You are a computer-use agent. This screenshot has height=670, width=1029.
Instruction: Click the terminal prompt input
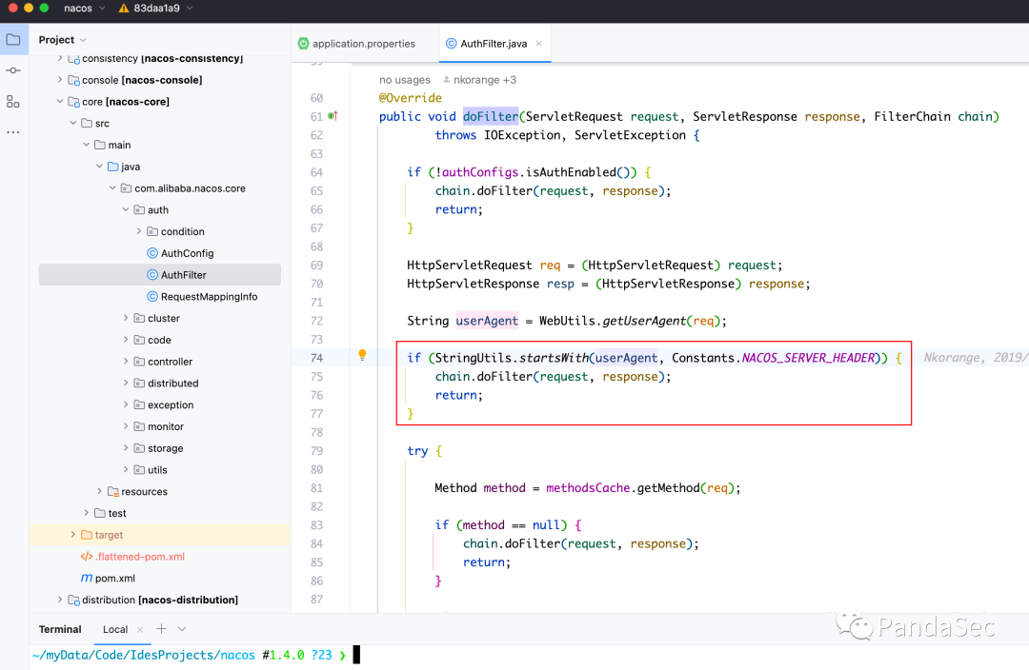pyautogui.click(x=356, y=654)
